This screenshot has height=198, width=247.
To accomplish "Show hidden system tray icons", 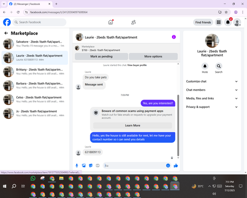I will [209, 186].
